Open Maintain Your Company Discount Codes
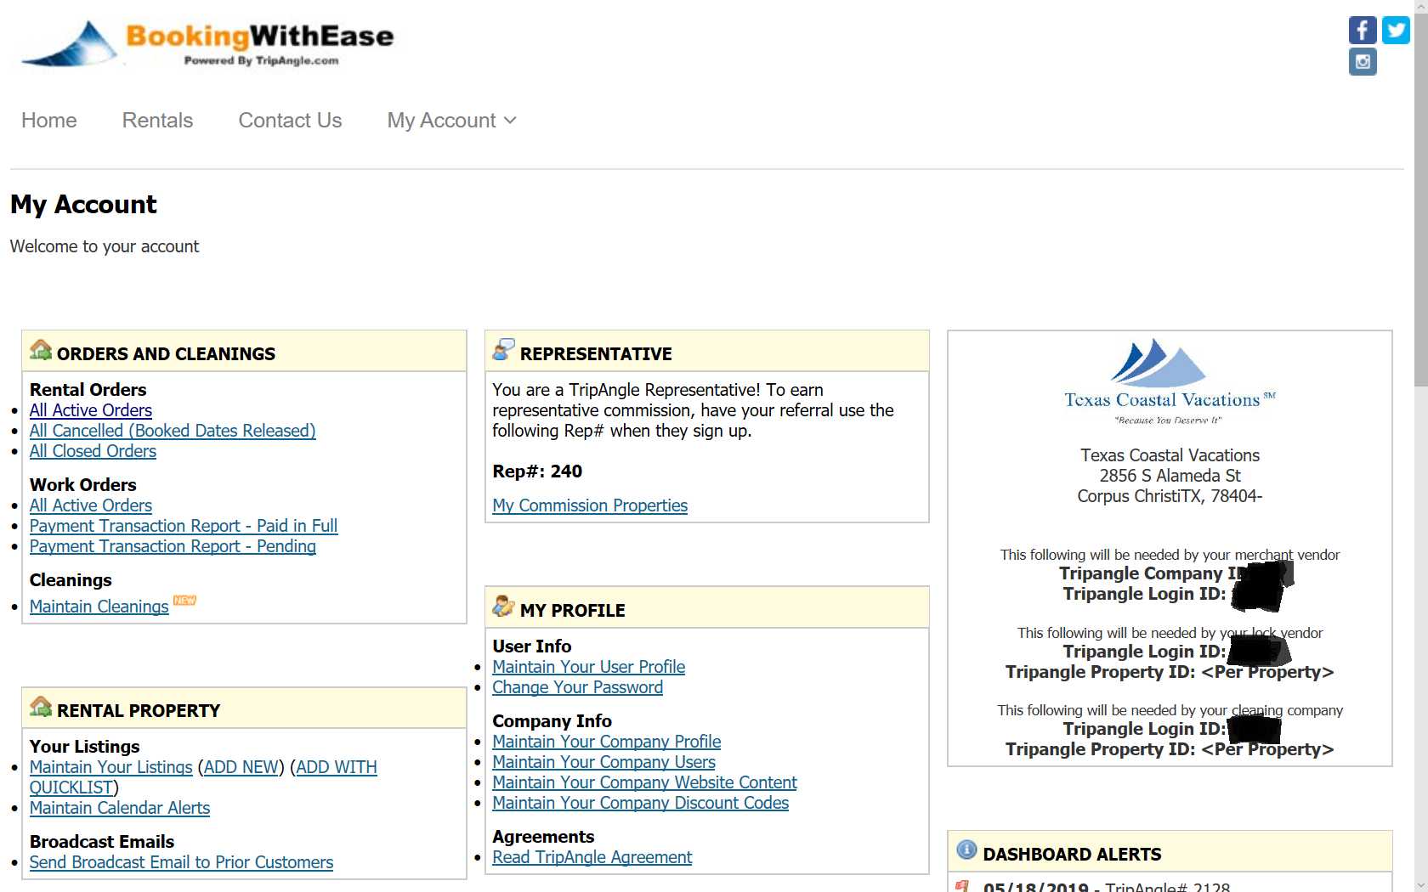Viewport: 1428px width, 892px height. click(x=641, y=803)
